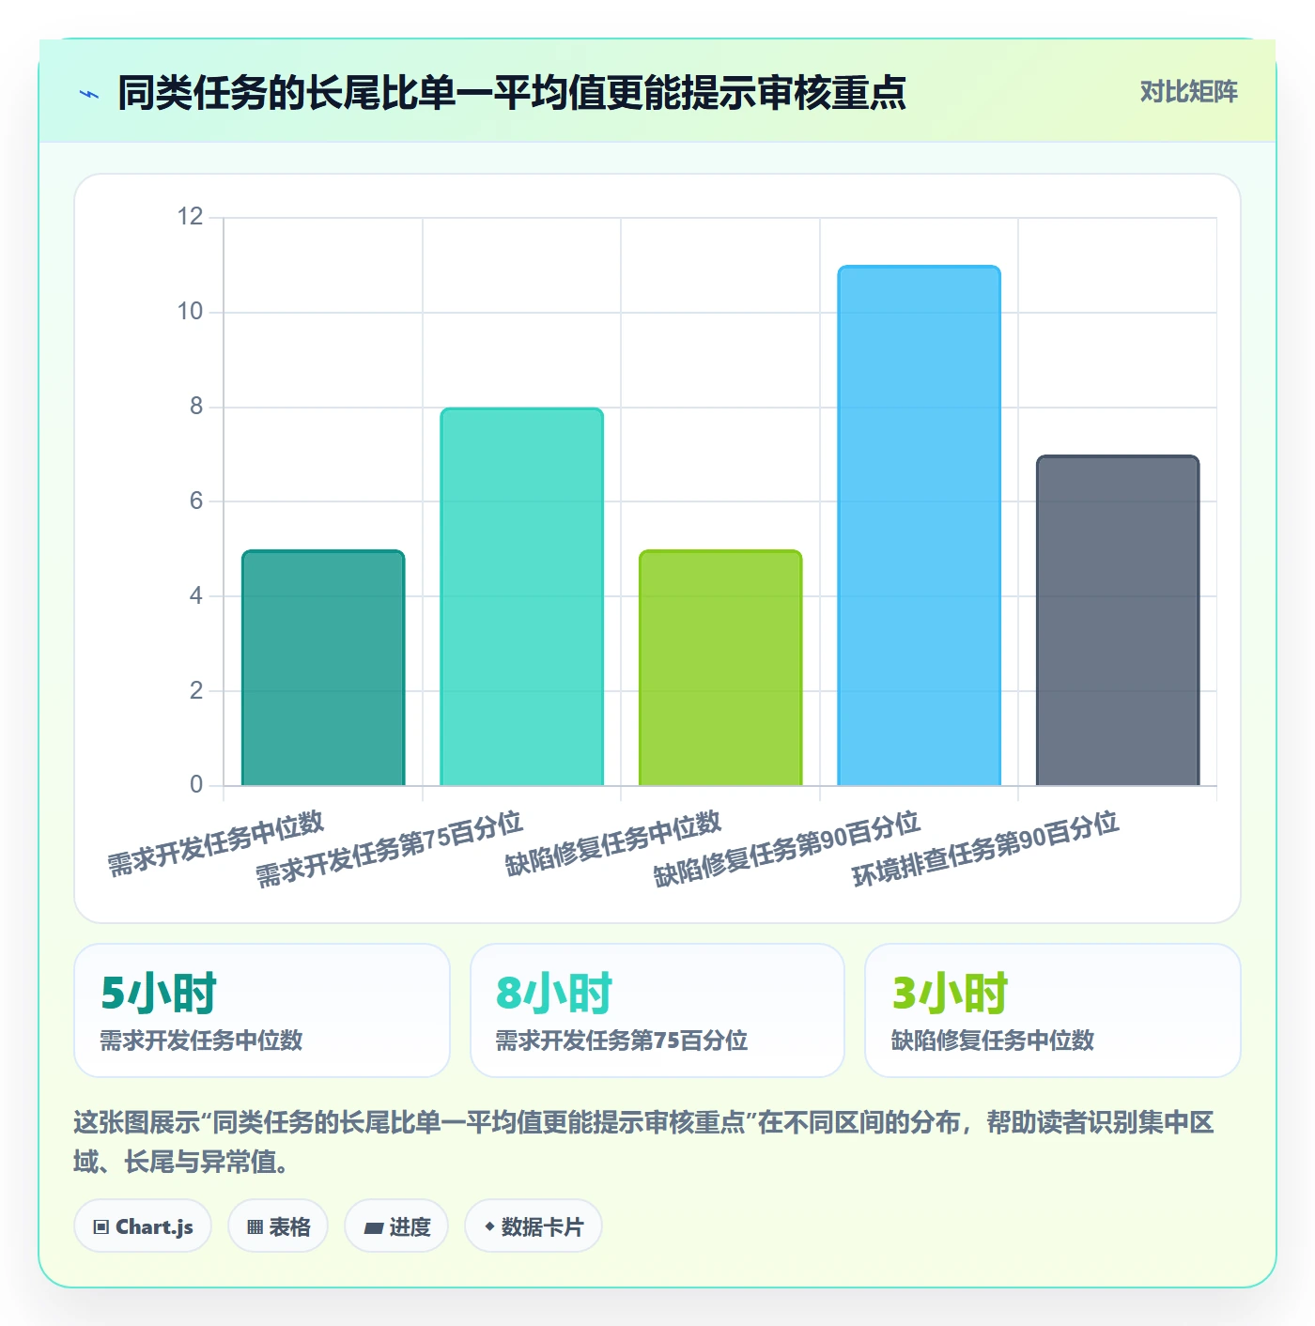1315x1326 pixels.
Task: Click the x-axis label 需求开发任务中位数
Action: [215, 843]
